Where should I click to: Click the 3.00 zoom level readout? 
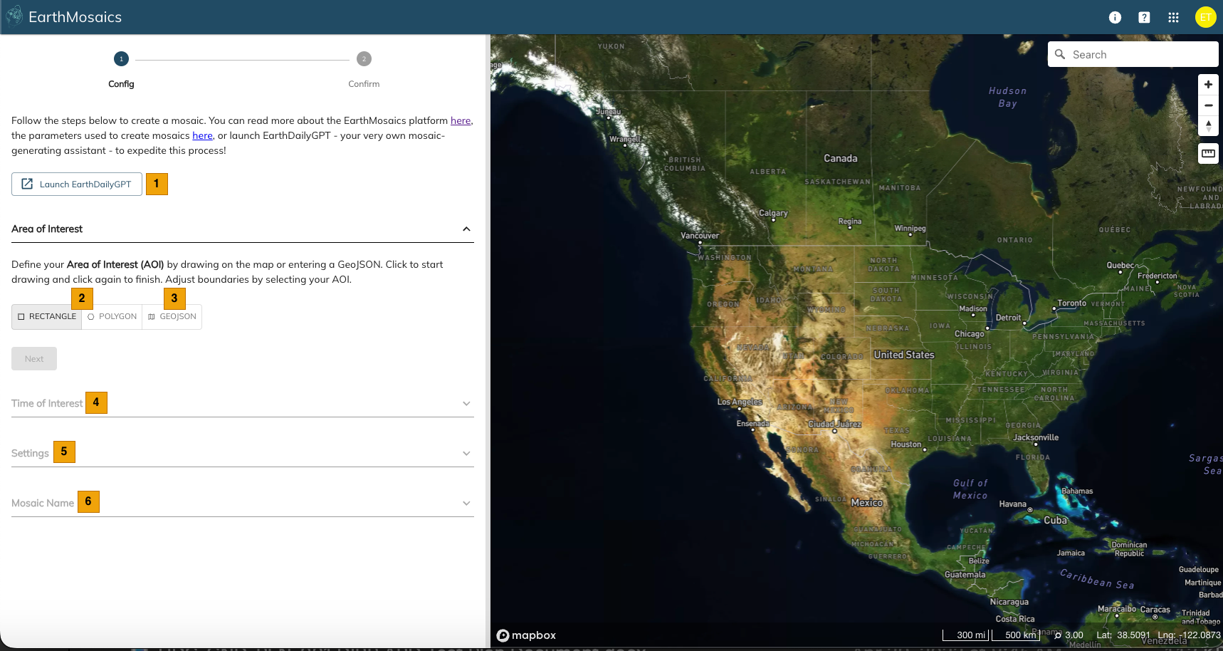(1069, 635)
